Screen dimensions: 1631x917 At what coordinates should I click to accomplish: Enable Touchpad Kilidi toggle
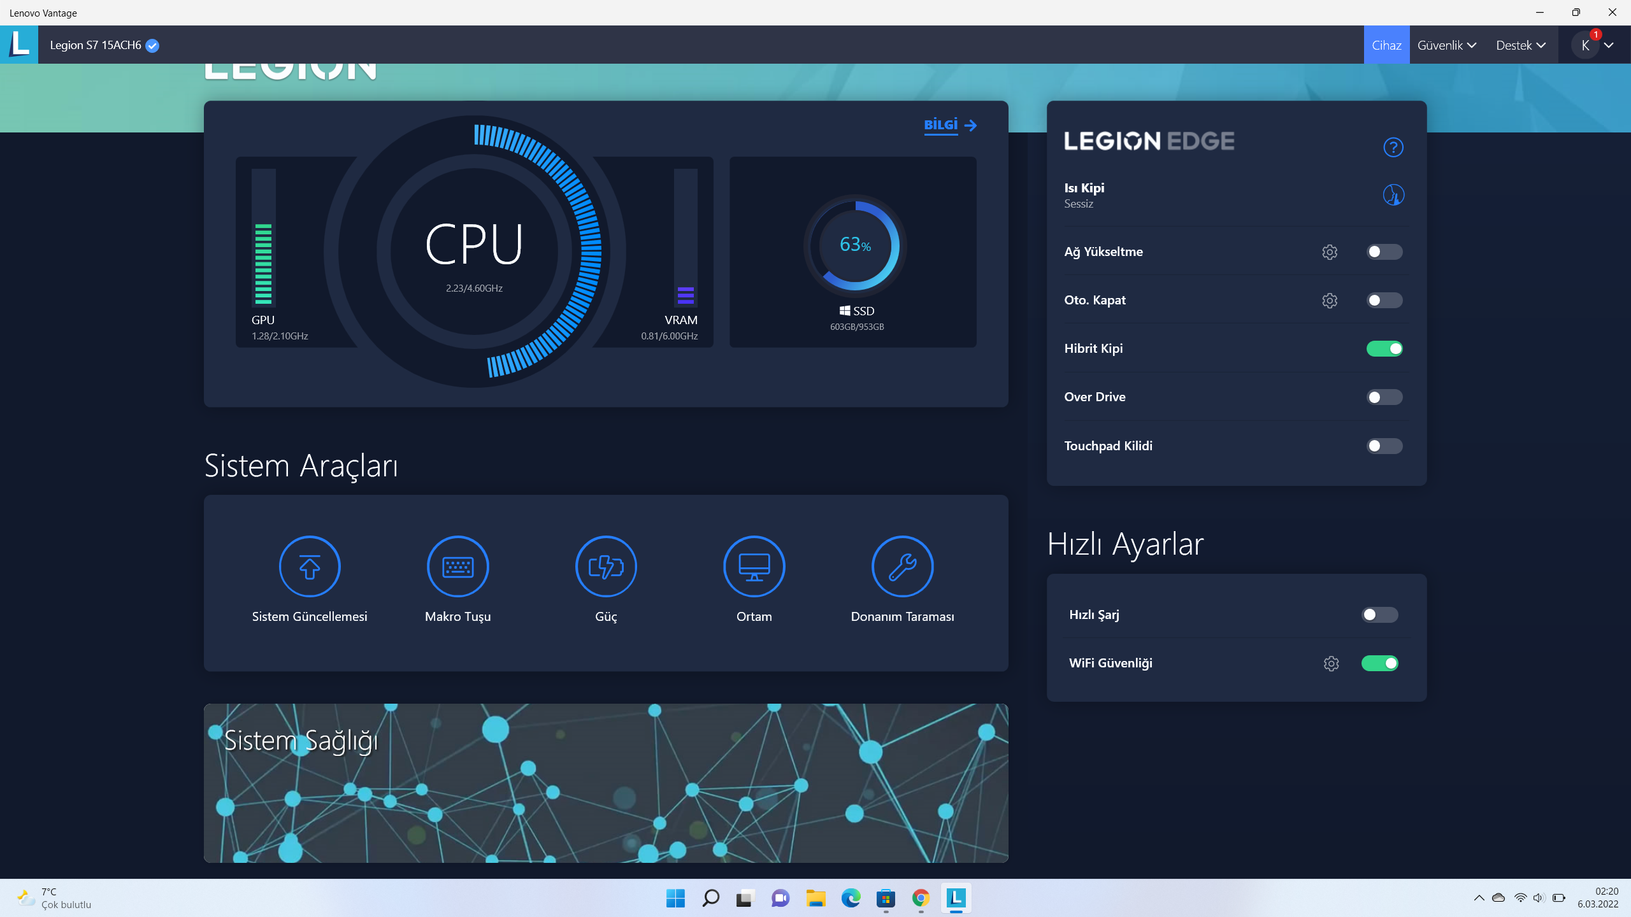coord(1384,446)
